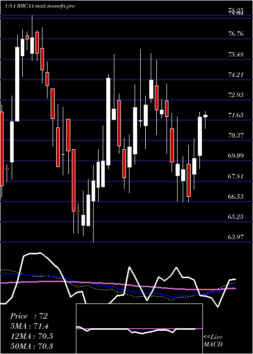
Task: Click the 'USA RBCAA mail.munafa.pro' chart title
Action: click(x=40, y=6)
